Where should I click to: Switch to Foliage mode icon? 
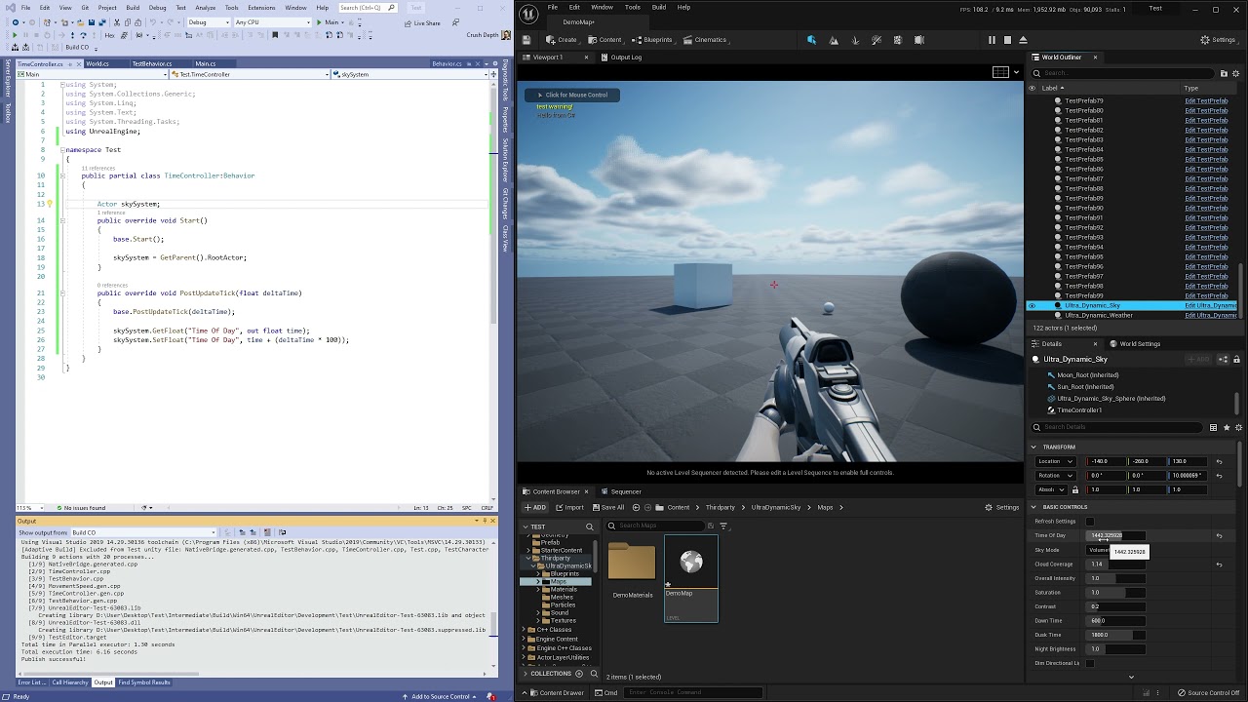[x=855, y=40]
